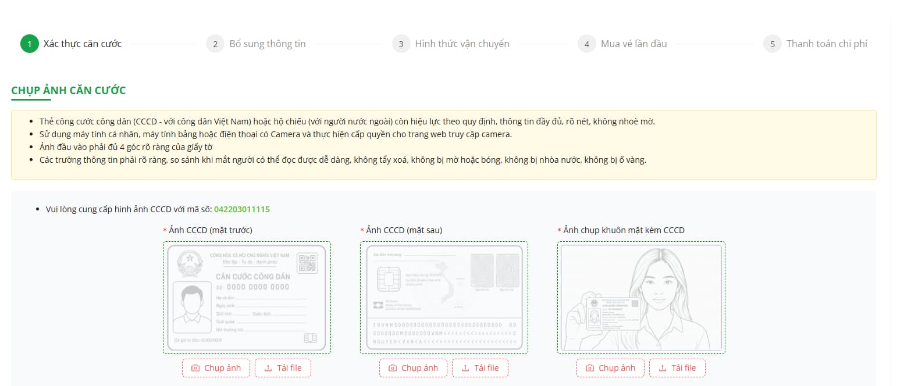
Task: Open the Bổ sung thông tin step label
Action: 268,44
